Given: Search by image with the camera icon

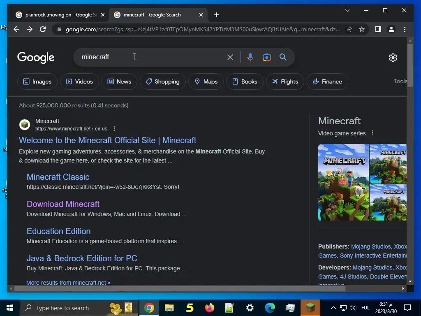Looking at the screenshot, I should (x=266, y=57).
